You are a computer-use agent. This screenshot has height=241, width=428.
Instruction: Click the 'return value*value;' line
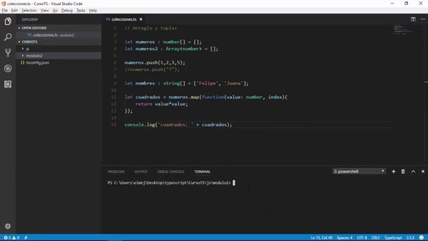pyautogui.click(x=162, y=104)
